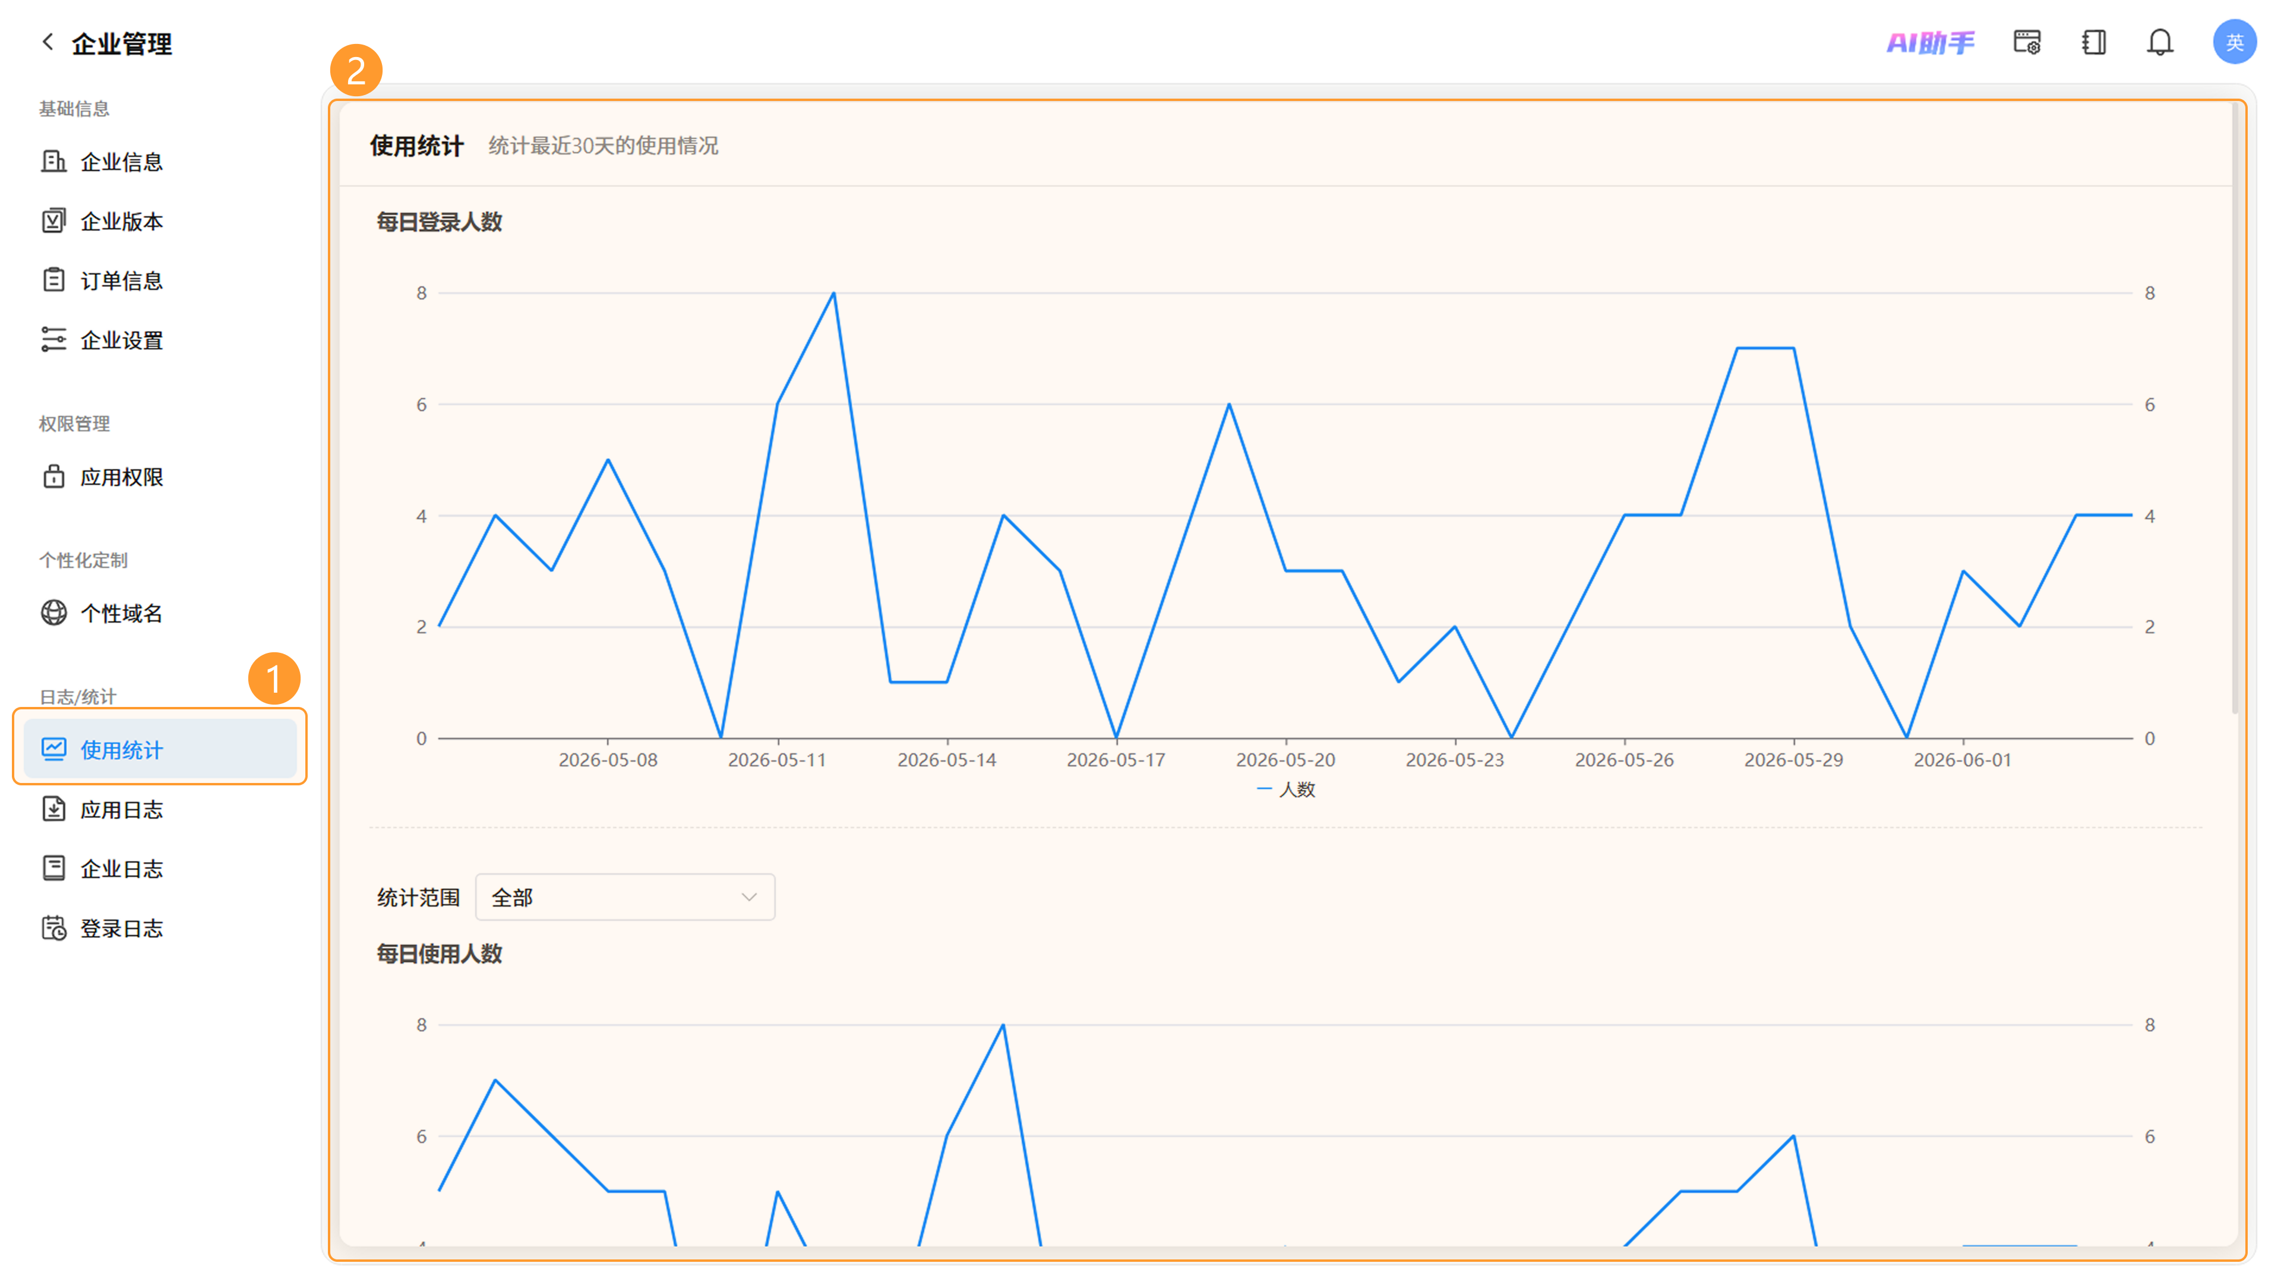The image size is (2281, 1282).
Task: Open 应用权限 menu item
Action: [159, 476]
